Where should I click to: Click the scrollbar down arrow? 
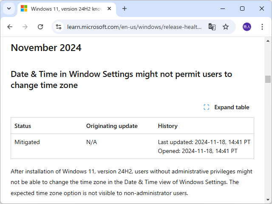pyautogui.click(x=268, y=200)
